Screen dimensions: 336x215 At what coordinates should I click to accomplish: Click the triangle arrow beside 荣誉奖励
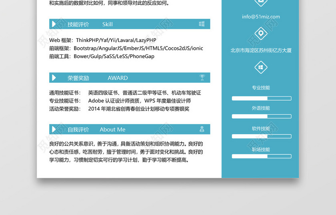pos(54,78)
